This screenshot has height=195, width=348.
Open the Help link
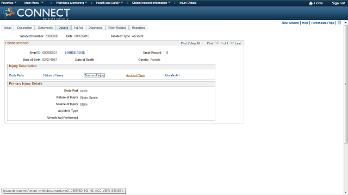(305, 23)
